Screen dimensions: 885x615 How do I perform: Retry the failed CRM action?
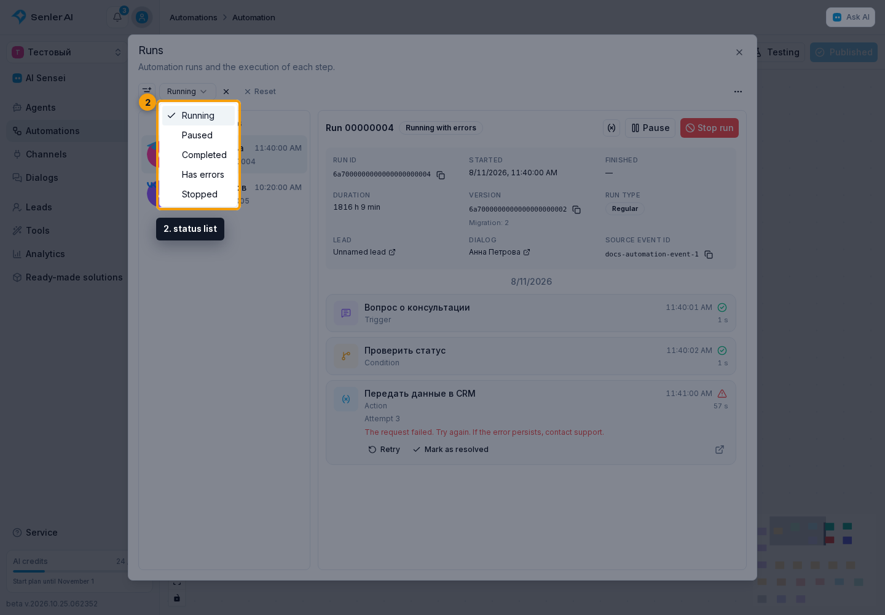tap(384, 450)
